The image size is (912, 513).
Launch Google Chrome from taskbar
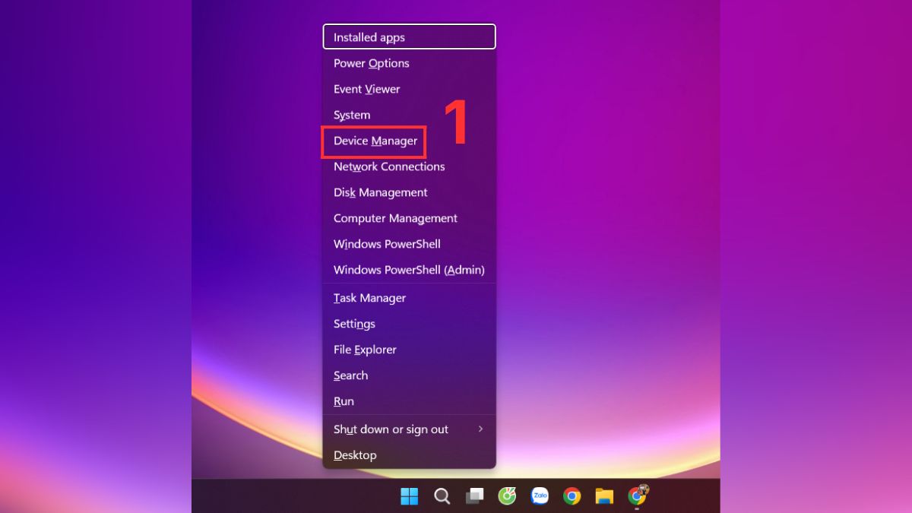coord(572,496)
